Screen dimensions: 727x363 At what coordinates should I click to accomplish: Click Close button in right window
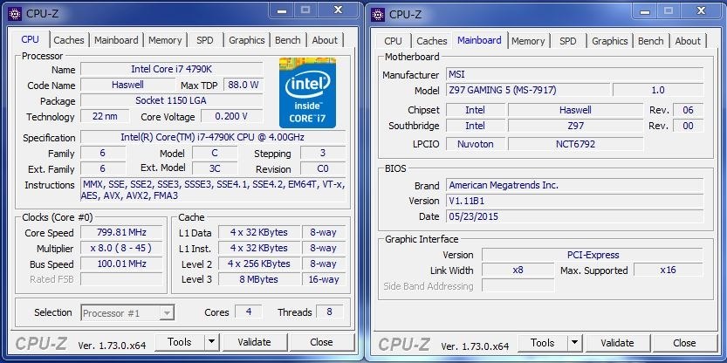[x=684, y=343]
